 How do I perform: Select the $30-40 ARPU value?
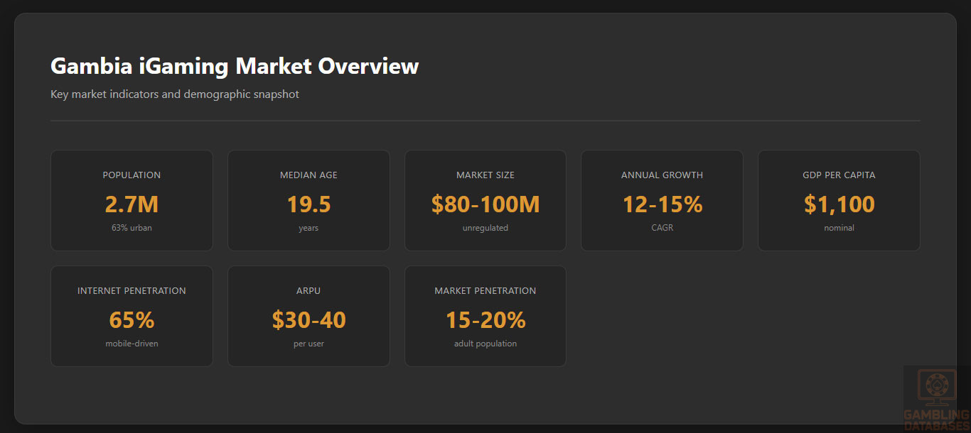pyautogui.click(x=309, y=320)
